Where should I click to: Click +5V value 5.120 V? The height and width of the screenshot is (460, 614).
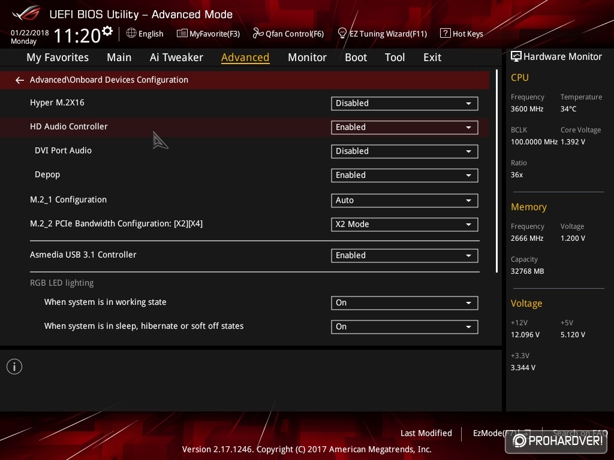[x=573, y=335]
